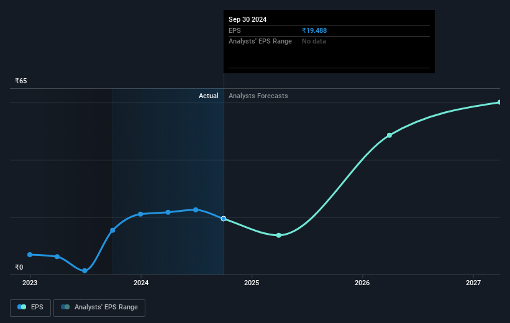Image resolution: width=510 pixels, height=323 pixels.
Task: Click the 2024 x-axis label
Action: point(141,283)
